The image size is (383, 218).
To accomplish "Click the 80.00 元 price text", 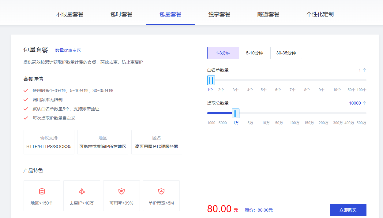I will [x=223, y=209].
